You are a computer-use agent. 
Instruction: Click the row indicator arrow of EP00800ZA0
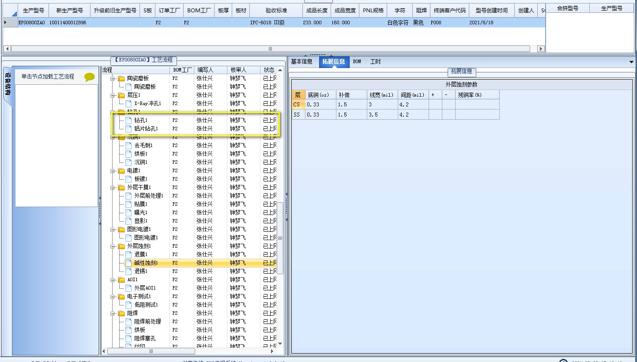pyautogui.click(x=5, y=22)
